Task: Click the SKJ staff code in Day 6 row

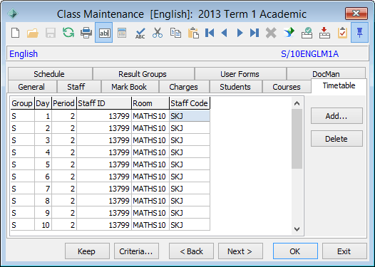Action: pyautogui.click(x=190, y=177)
